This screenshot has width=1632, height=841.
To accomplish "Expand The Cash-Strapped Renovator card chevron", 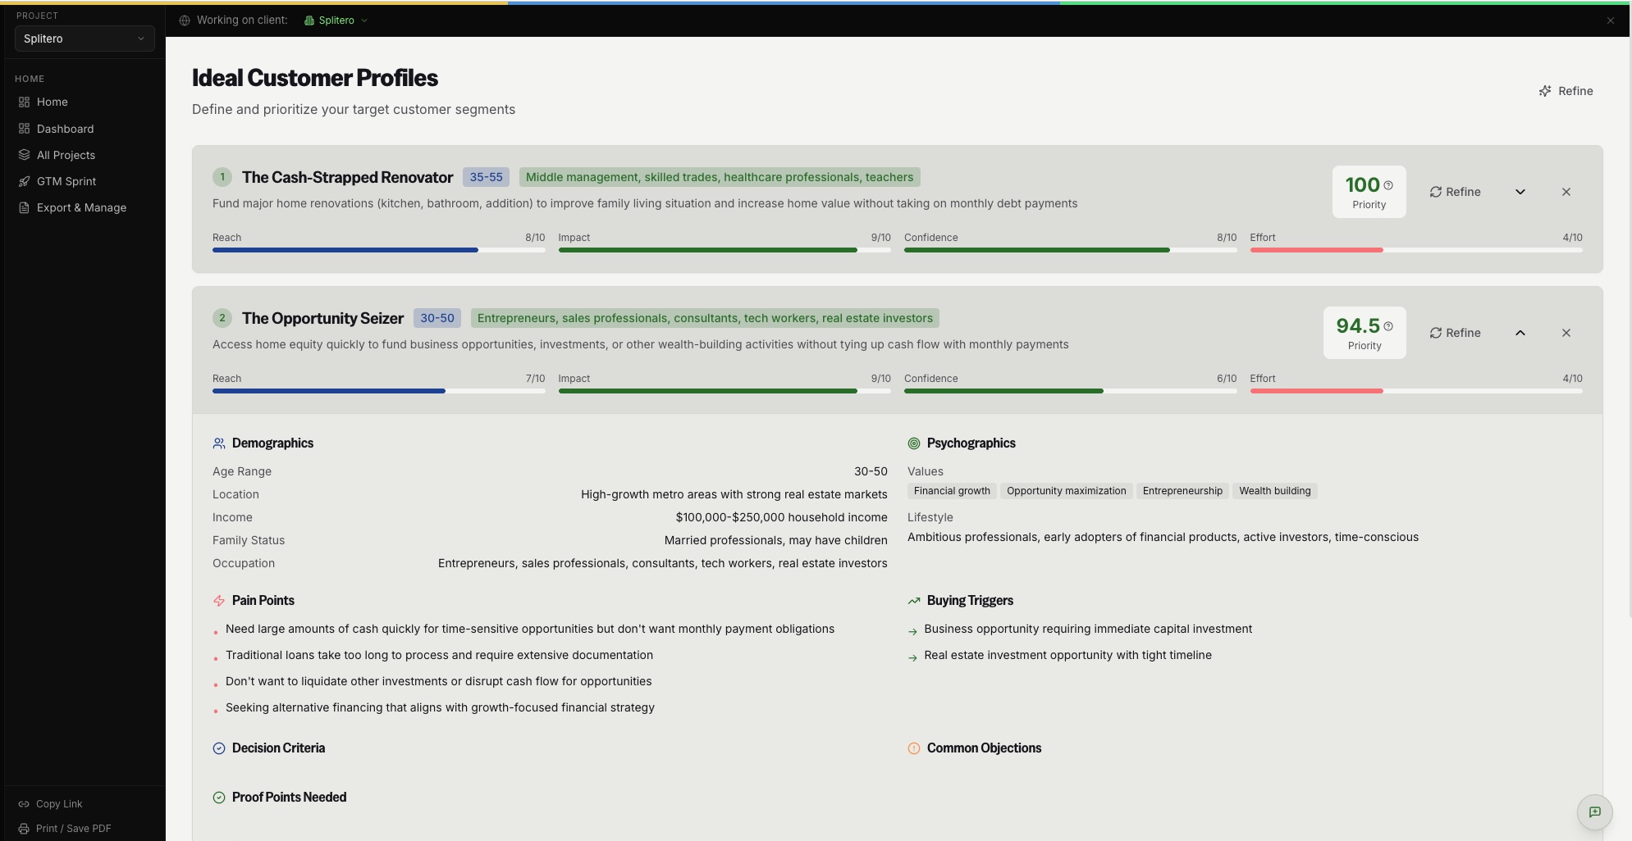I will click(1520, 192).
